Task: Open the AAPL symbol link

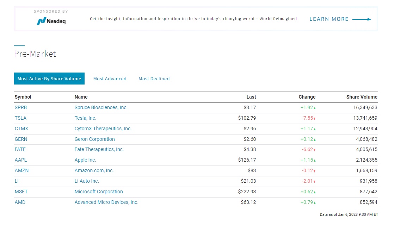Action: [x=20, y=160]
